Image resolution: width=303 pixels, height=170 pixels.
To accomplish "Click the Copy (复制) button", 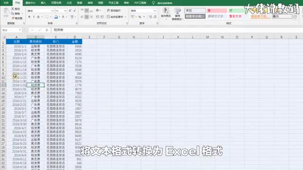I will click(x=16, y=14).
